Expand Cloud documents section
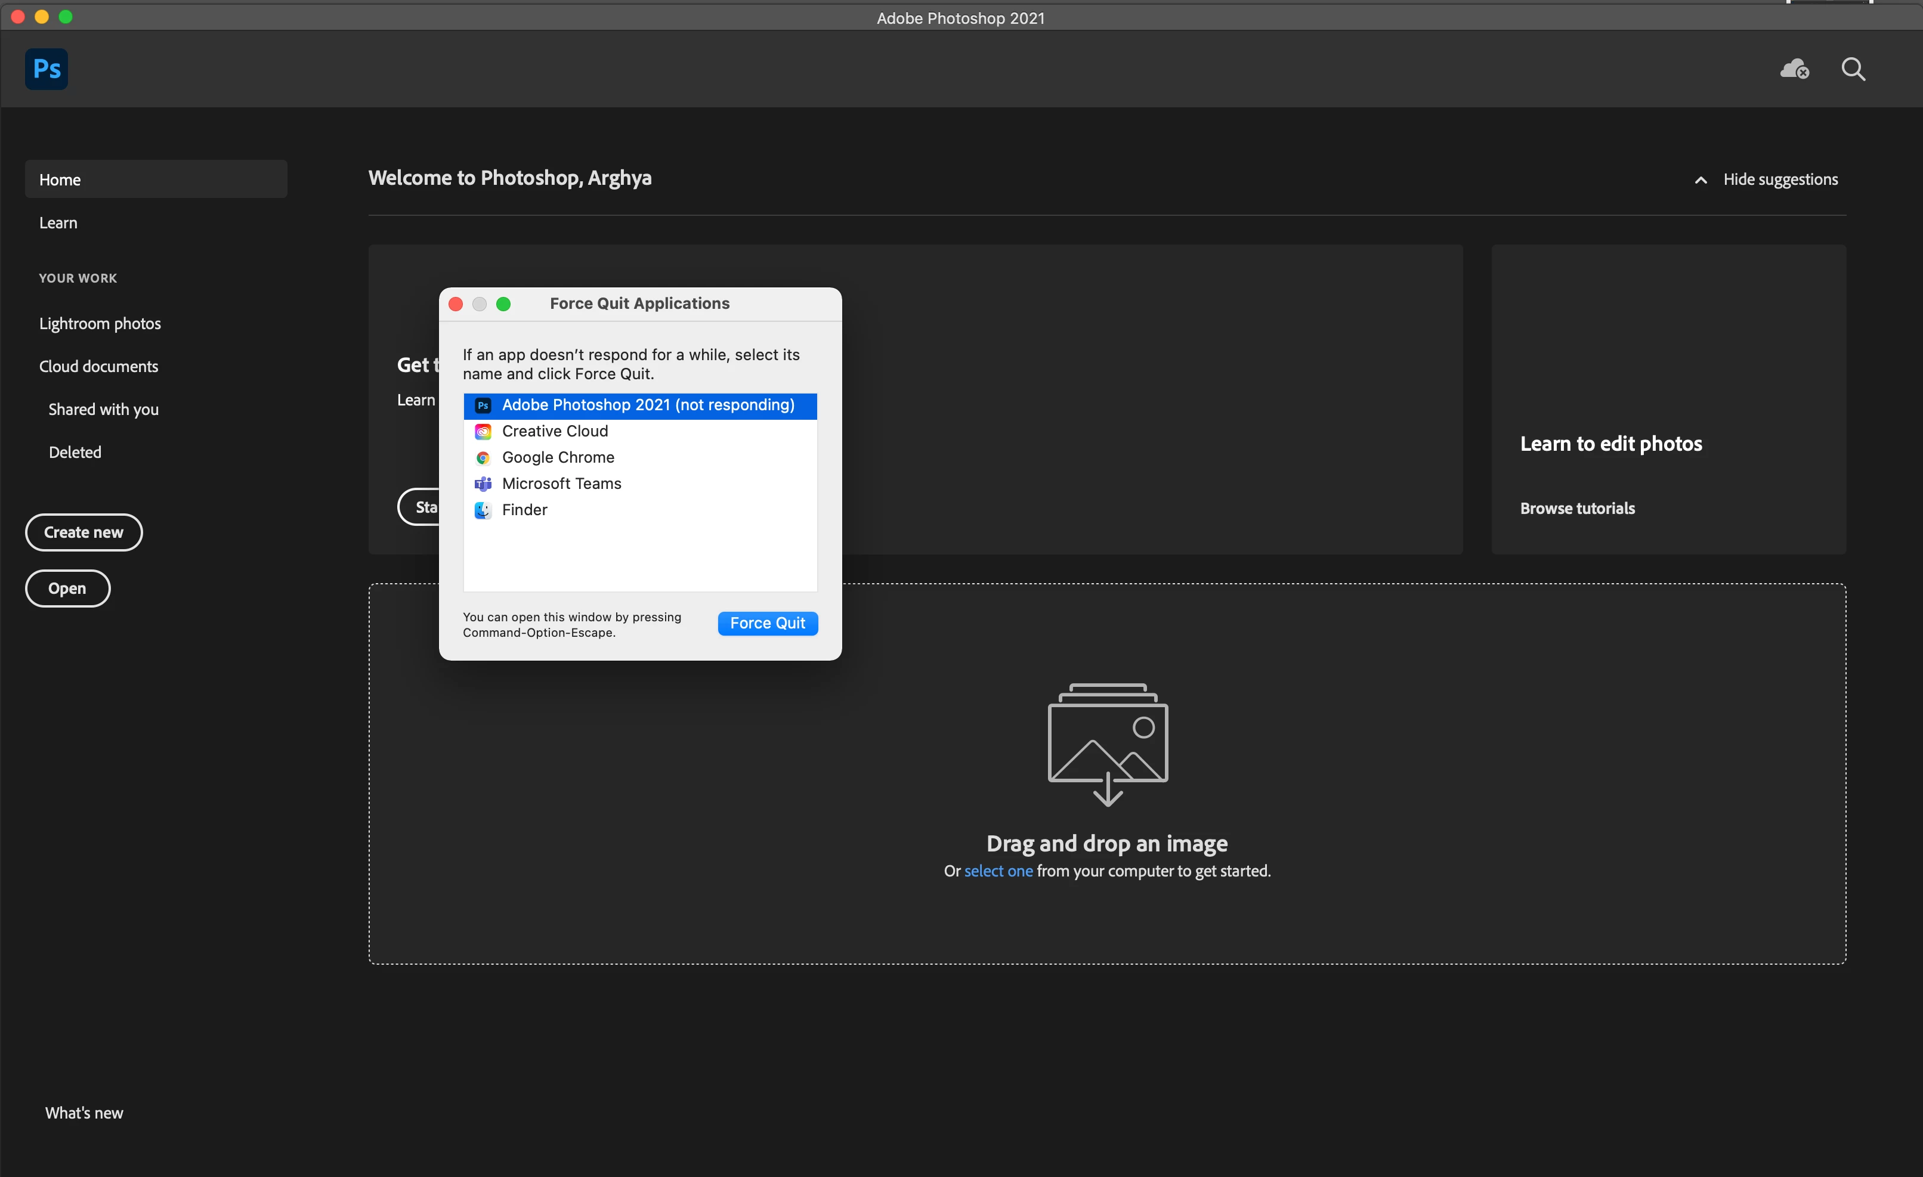 pyautogui.click(x=98, y=367)
